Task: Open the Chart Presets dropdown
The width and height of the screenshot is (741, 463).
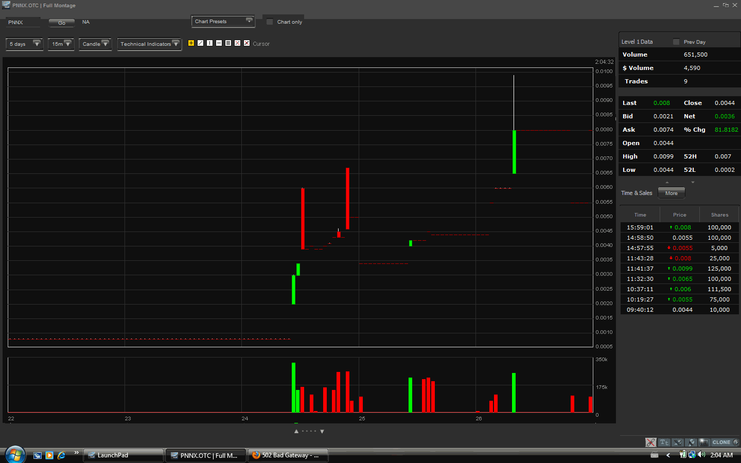Action: 223,21
